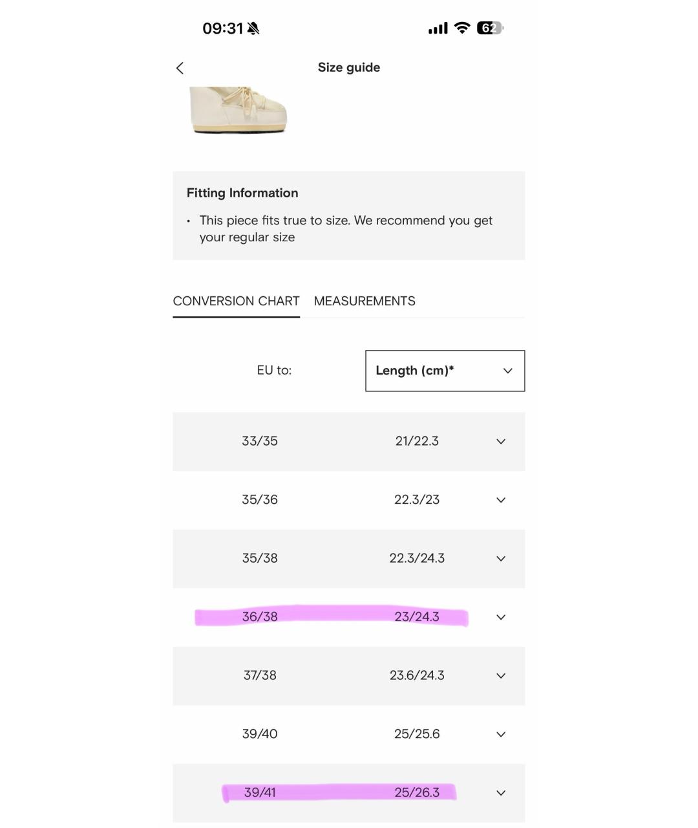Tap the cellular signal bars icon

pyautogui.click(x=438, y=28)
